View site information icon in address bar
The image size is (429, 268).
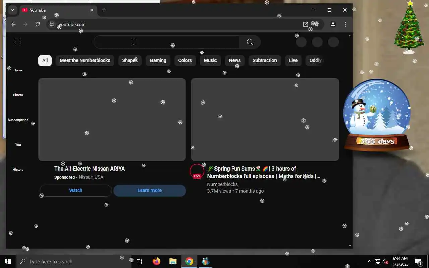52,24
